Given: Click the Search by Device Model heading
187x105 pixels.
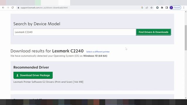Looking at the screenshot, I should point(37,24).
